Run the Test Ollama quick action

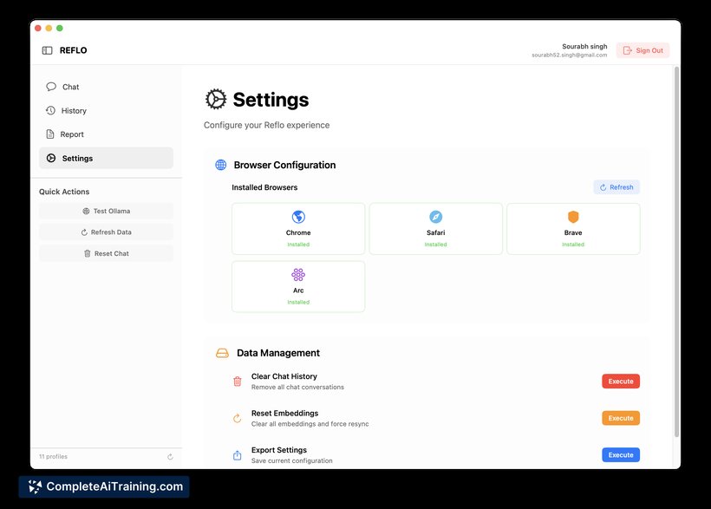pos(106,211)
